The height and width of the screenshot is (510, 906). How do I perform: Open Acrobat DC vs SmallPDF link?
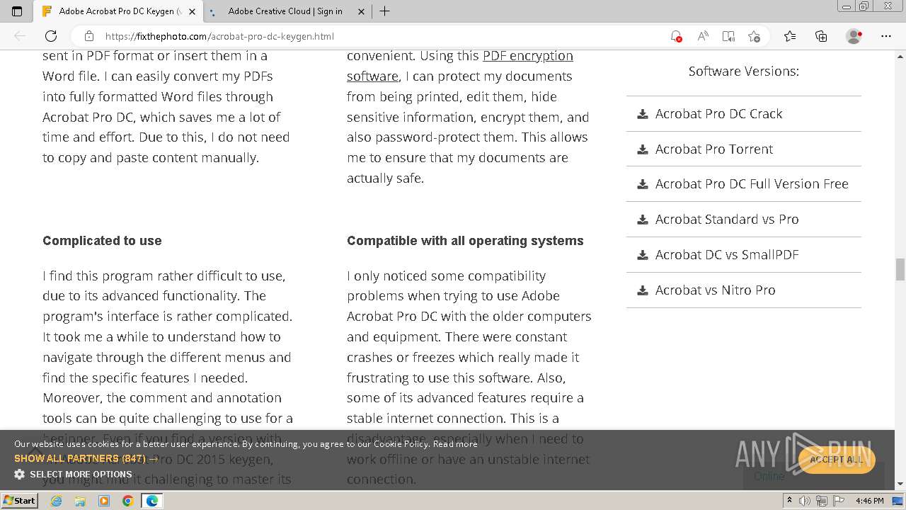(727, 254)
